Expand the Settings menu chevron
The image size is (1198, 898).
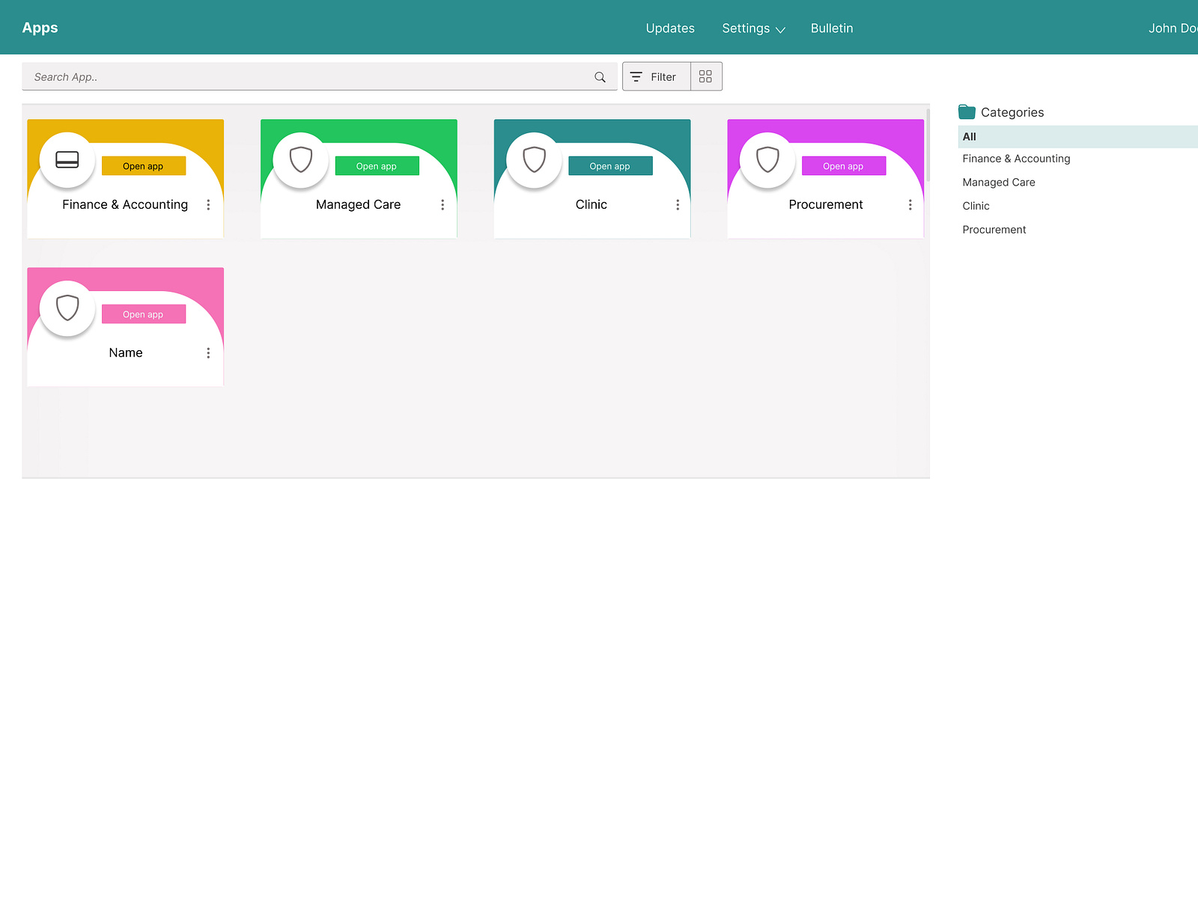[x=780, y=30]
